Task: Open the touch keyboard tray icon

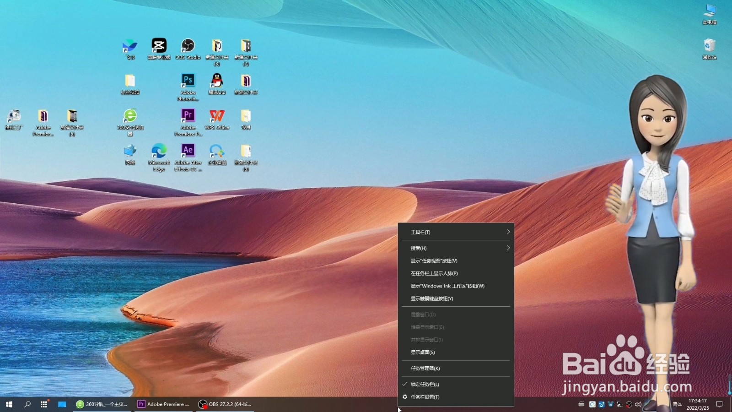Action: (x=581, y=404)
